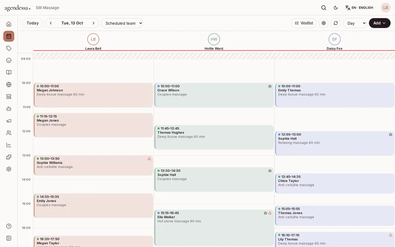Screen dimensions: 395x247
Task: Open the layout blocks icon in sidebar
Action: pyautogui.click(x=9, y=97)
